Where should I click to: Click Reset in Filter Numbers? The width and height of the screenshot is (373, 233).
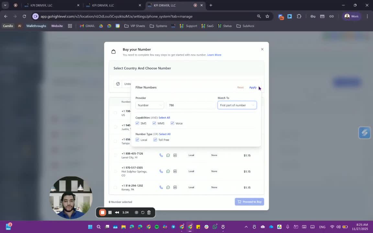(240, 87)
